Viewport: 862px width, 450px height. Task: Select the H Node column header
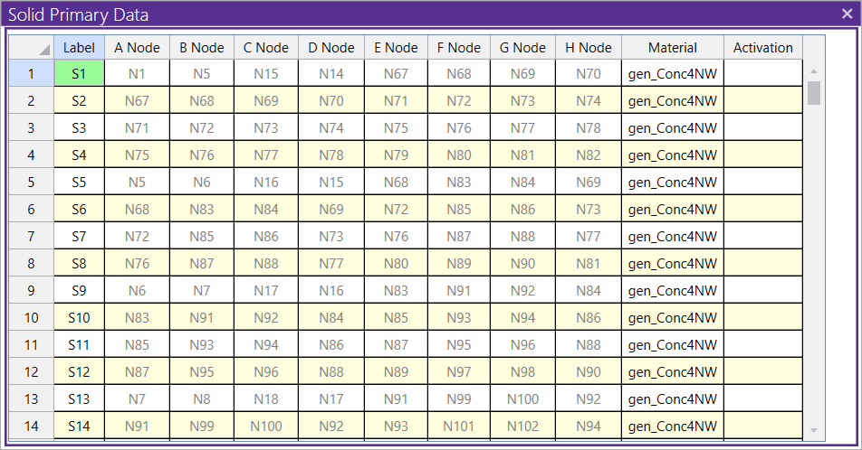click(588, 48)
